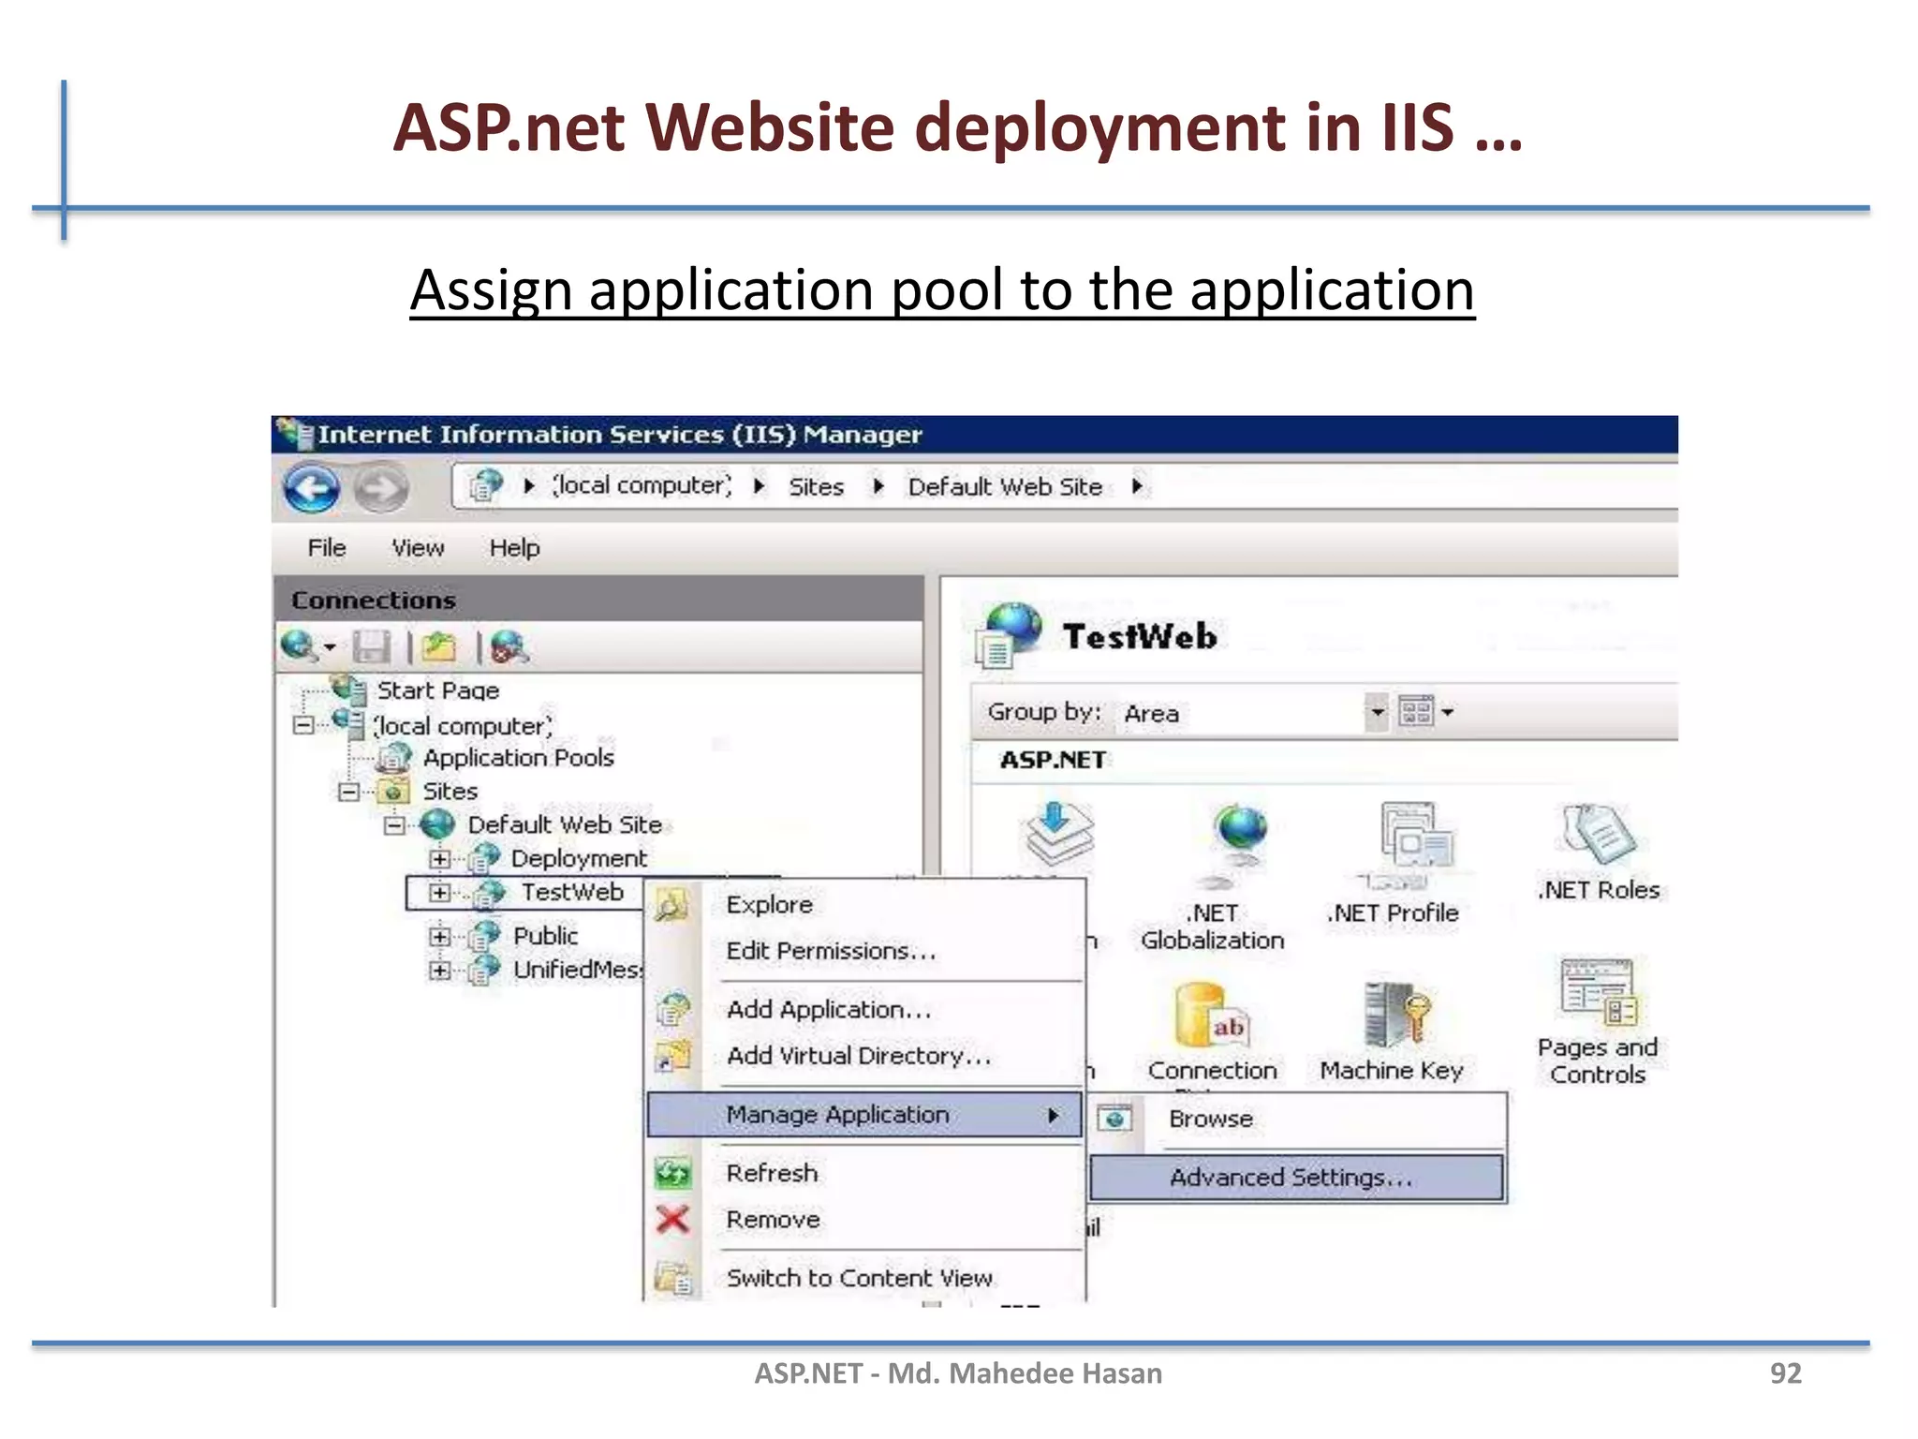The image size is (1918, 1439).
Task: Open the .NET Roles feature icon
Action: coord(1599,836)
